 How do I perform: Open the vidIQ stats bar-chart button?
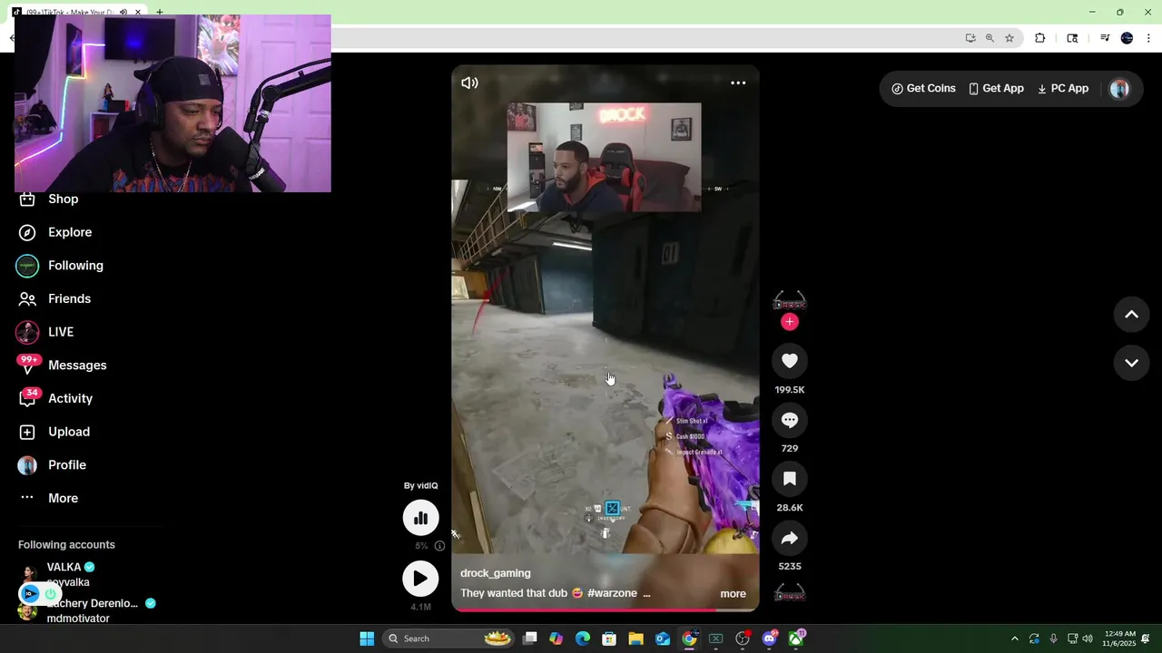pyautogui.click(x=420, y=518)
